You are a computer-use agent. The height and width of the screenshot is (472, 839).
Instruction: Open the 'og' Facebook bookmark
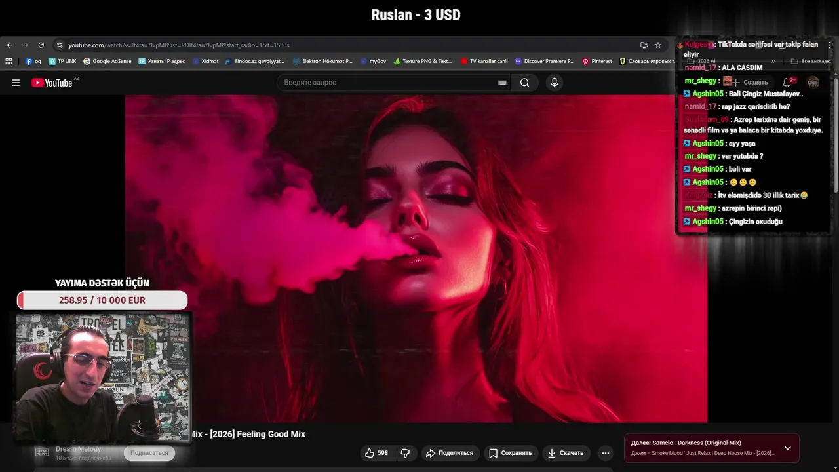[x=33, y=61]
